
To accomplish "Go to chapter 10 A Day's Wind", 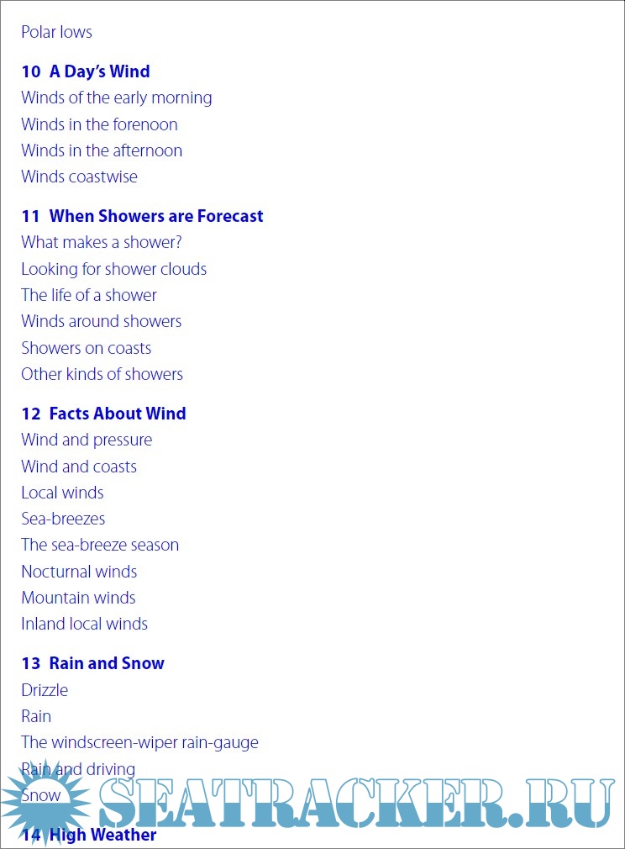I will (86, 71).
